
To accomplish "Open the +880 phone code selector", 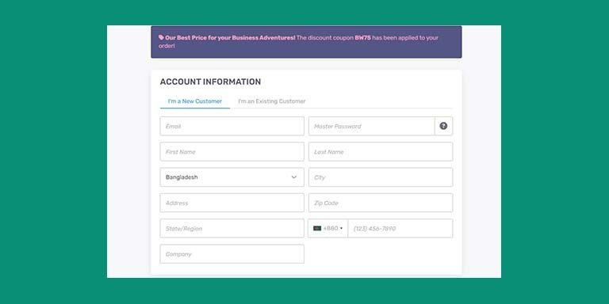I will pyautogui.click(x=328, y=228).
